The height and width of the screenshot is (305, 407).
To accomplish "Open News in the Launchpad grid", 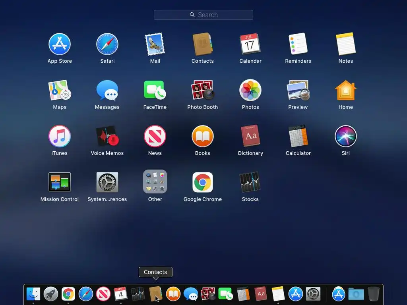I will point(155,136).
